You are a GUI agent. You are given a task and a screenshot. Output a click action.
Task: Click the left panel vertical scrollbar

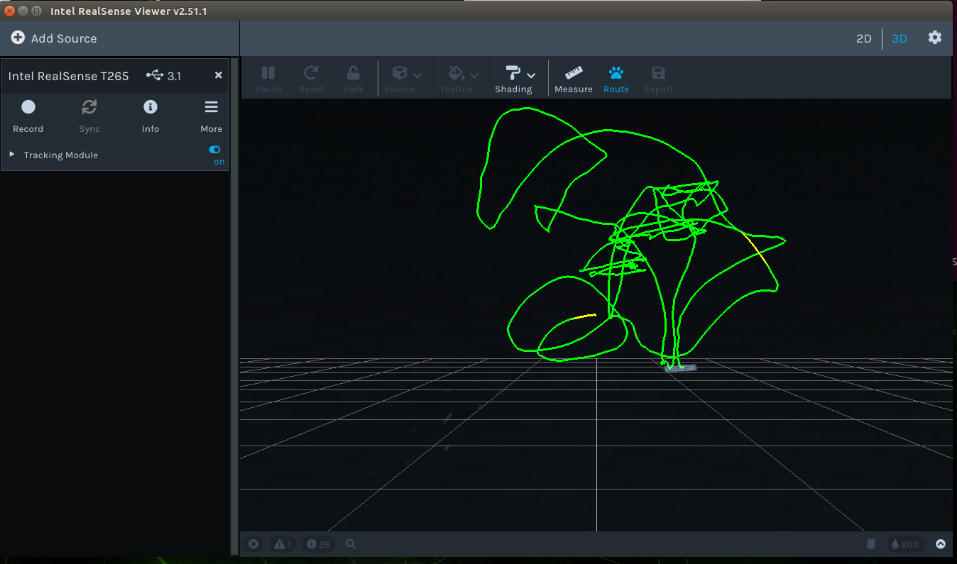tap(234, 306)
